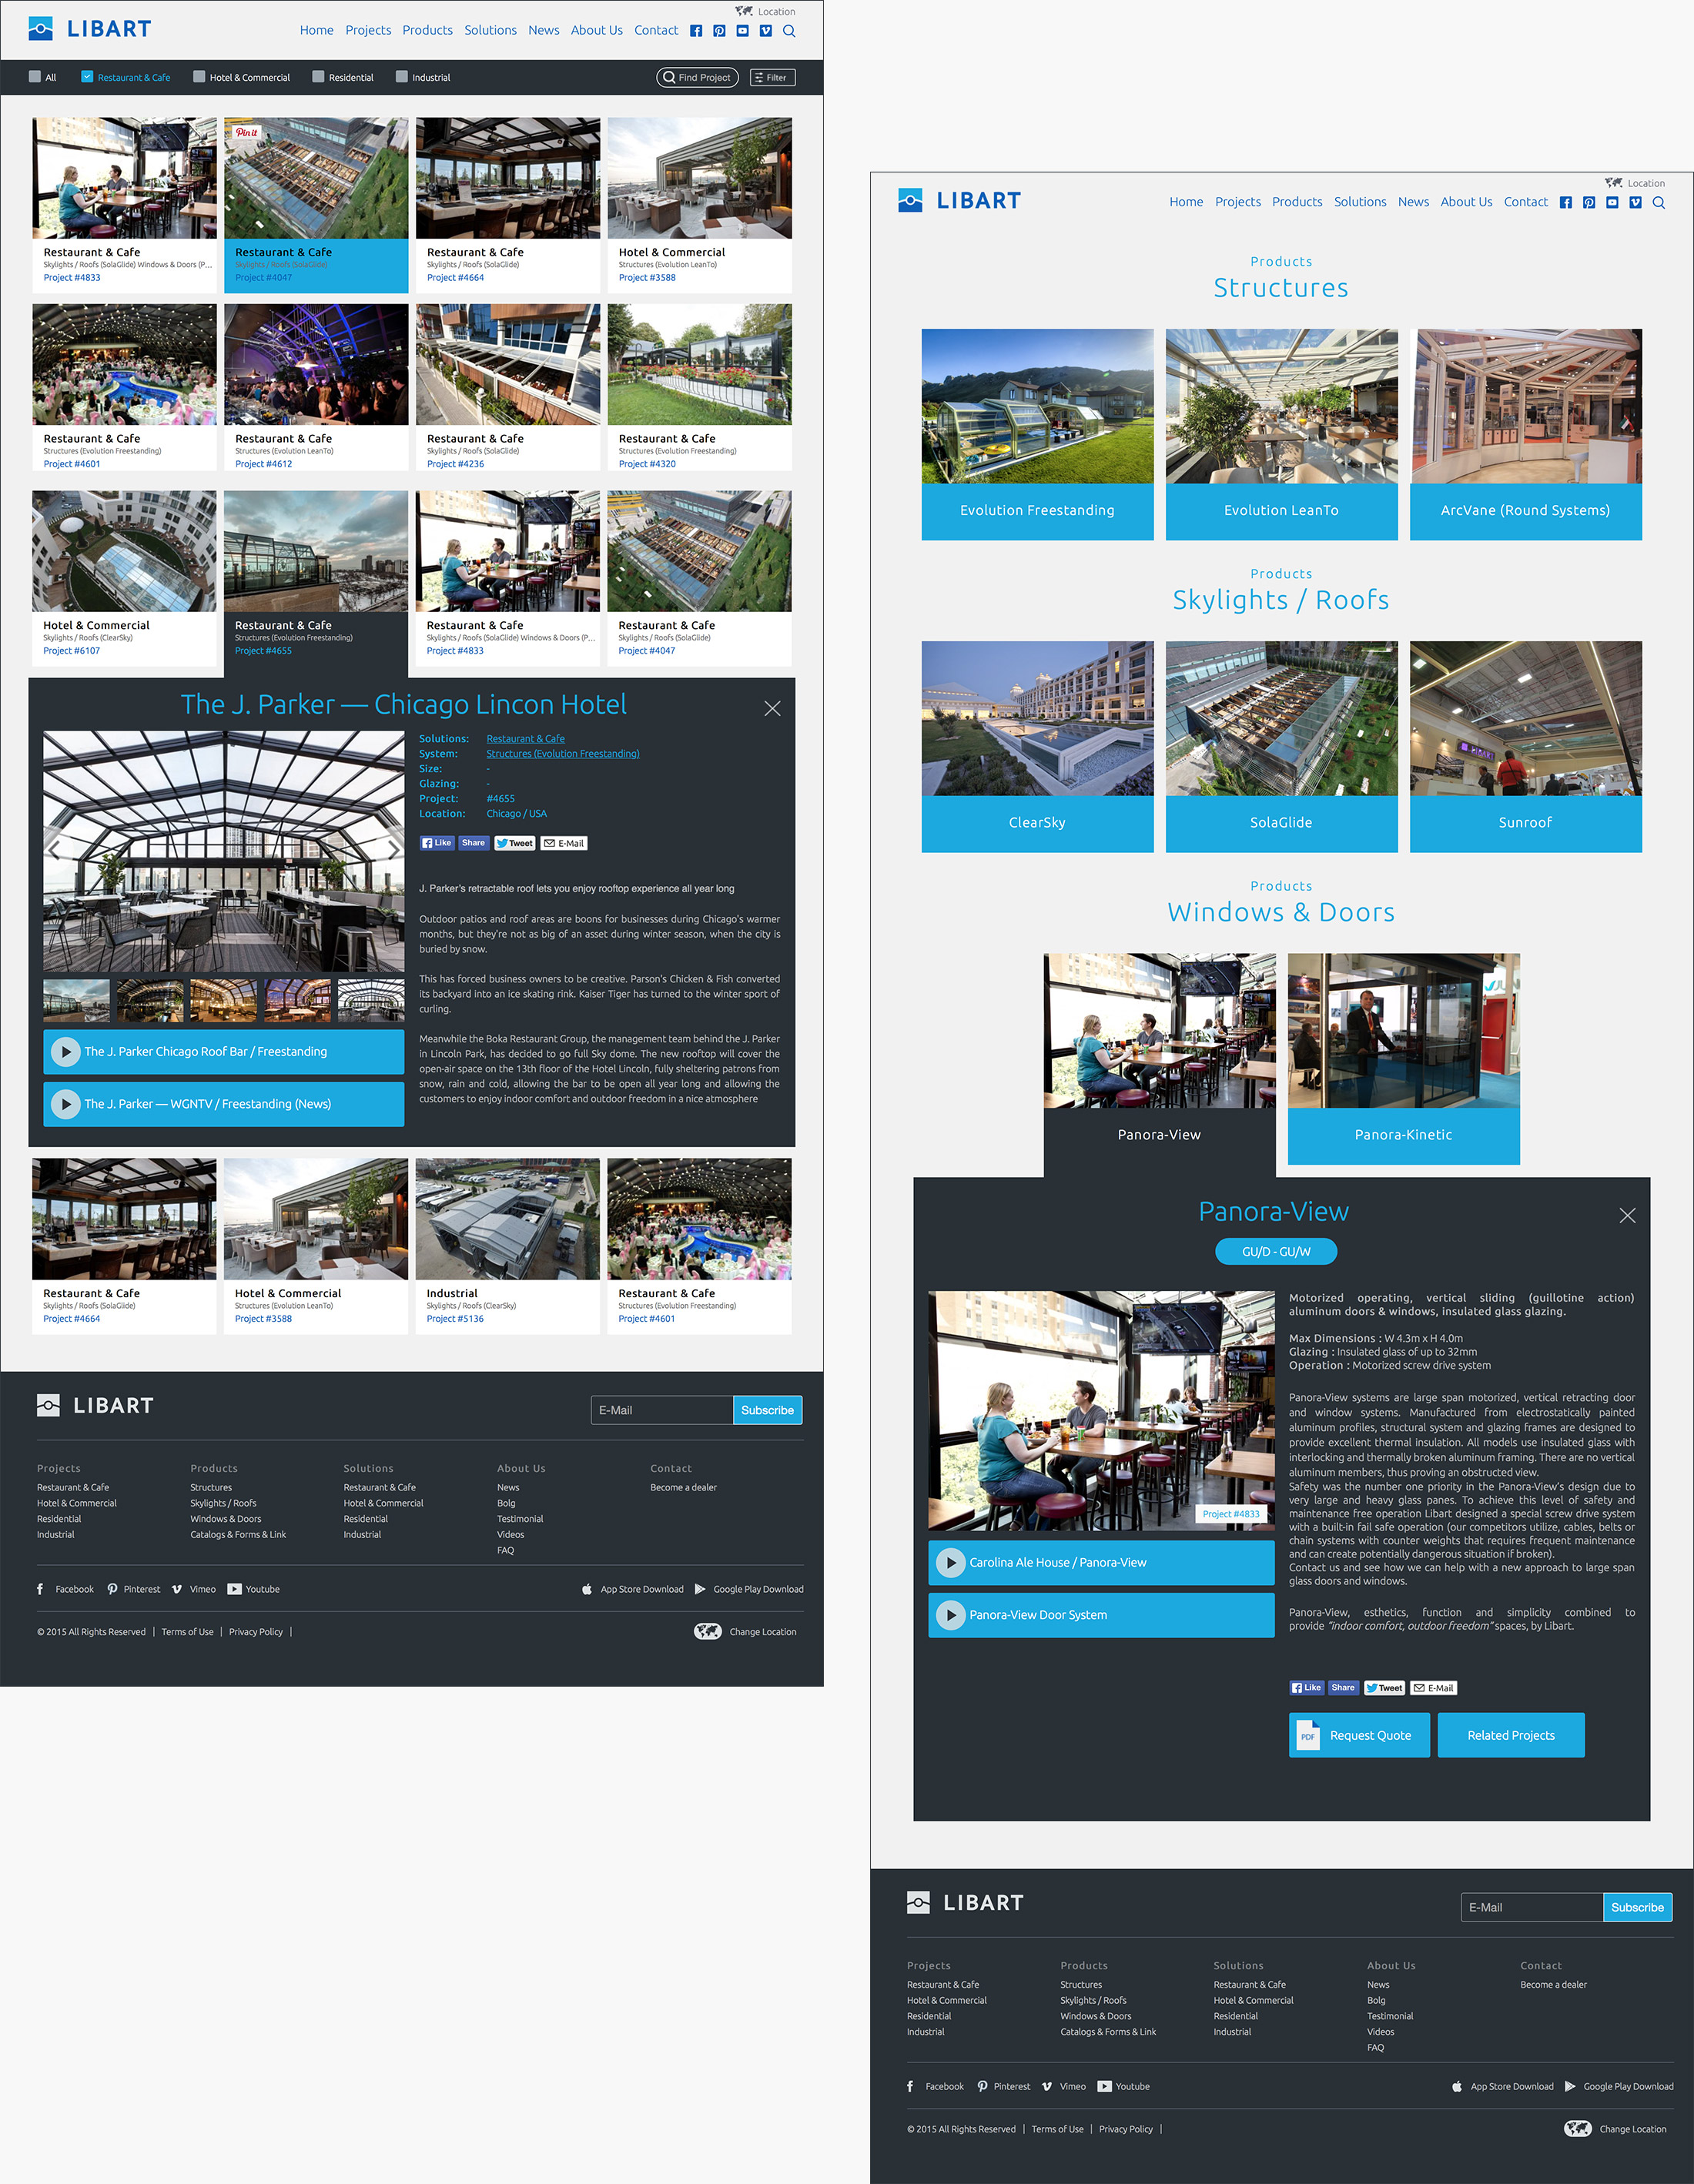
Task: Check Industrial filter checkbox
Action: 402,76
